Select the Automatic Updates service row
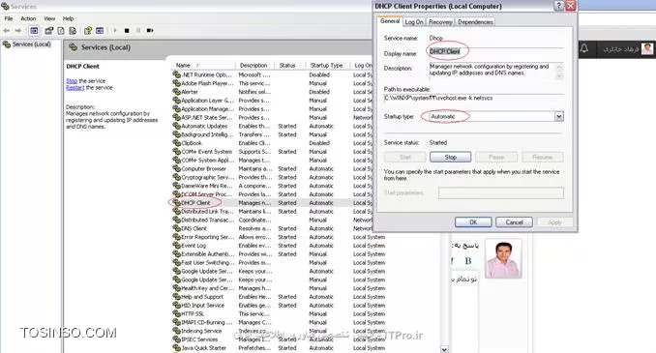This screenshot has width=656, height=353. 272,126
